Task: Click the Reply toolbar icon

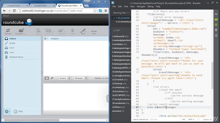Action: (38, 31)
